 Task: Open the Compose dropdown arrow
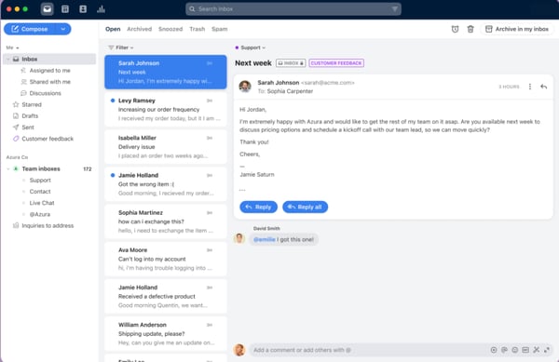tap(63, 29)
